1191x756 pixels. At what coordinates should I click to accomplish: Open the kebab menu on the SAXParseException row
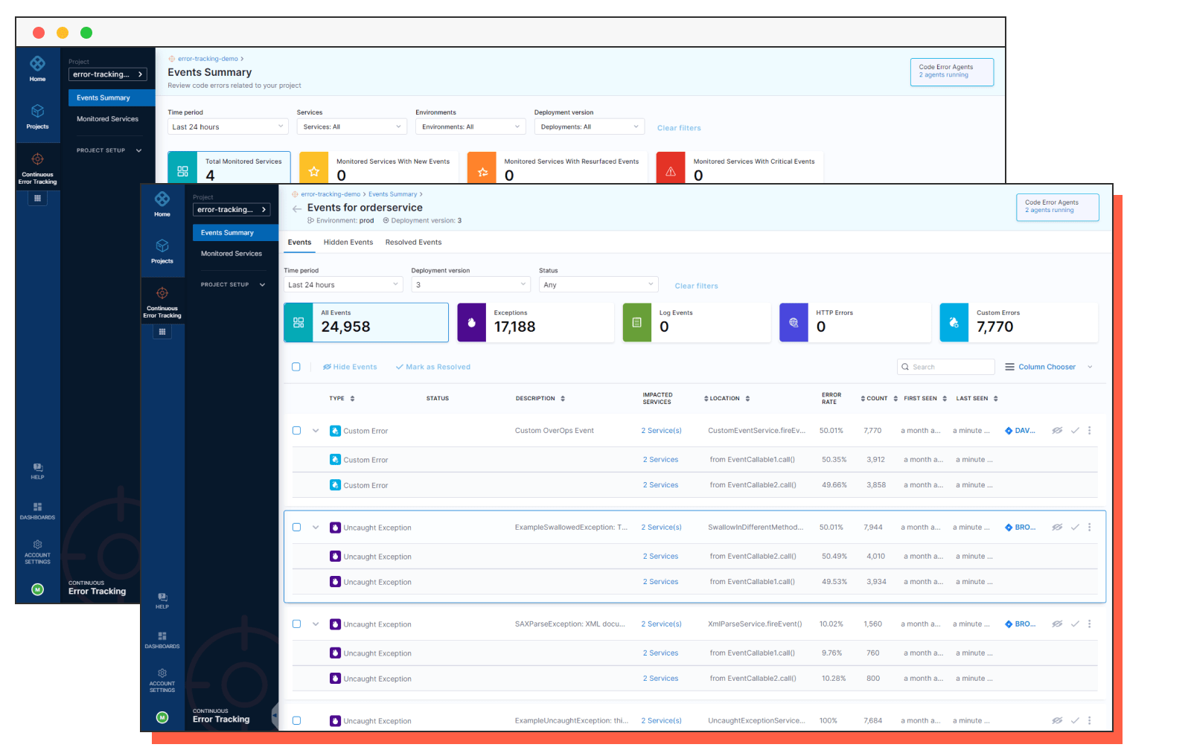coord(1089,624)
